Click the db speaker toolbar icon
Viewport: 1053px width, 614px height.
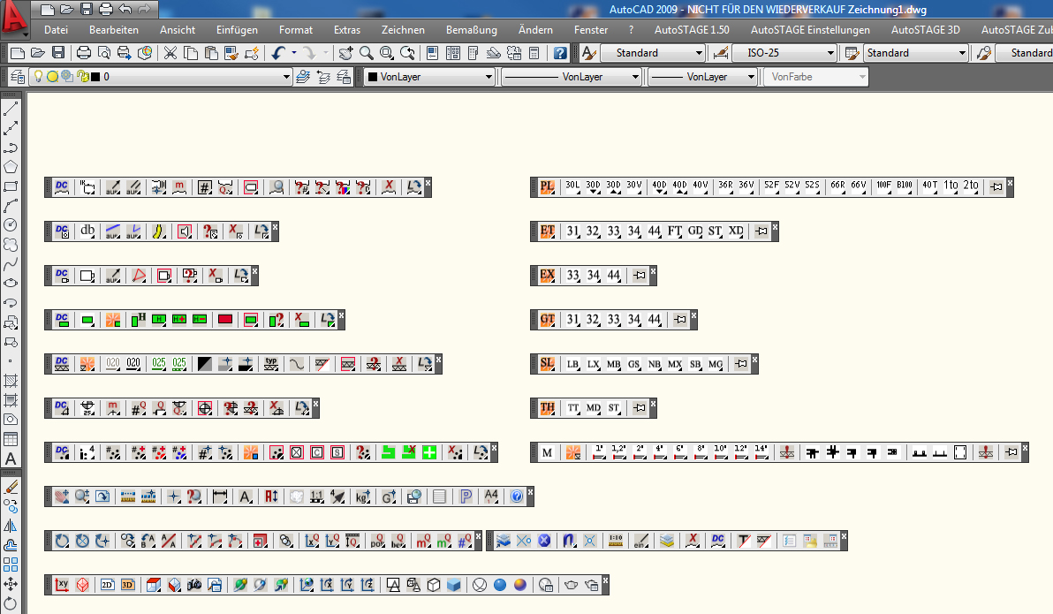pyautogui.click(x=87, y=231)
